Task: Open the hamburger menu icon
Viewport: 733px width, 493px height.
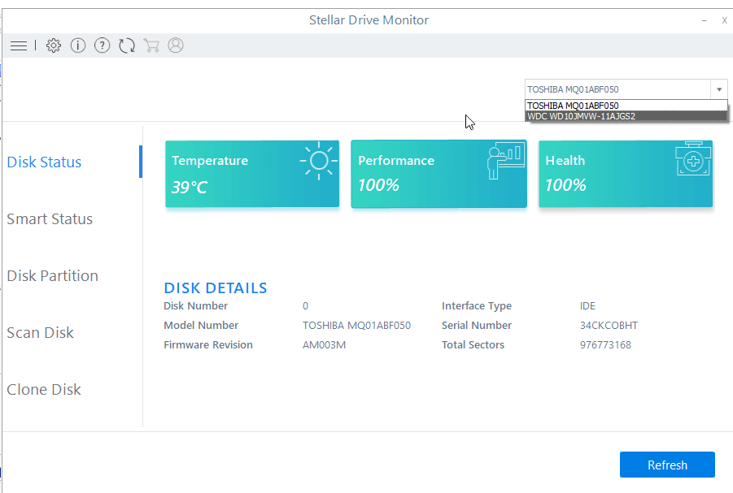Action: coord(19,45)
